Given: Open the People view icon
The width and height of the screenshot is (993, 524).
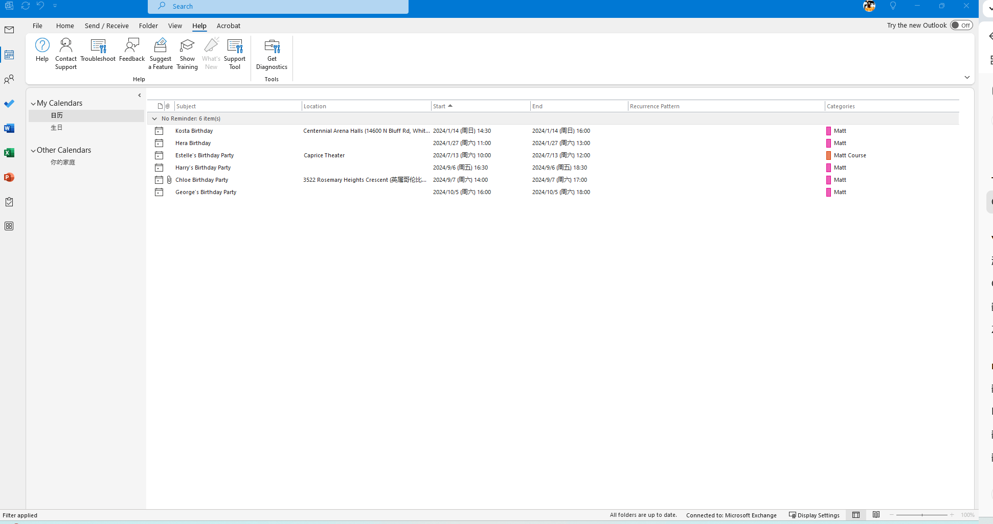Looking at the screenshot, I should [x=9, y=79].
